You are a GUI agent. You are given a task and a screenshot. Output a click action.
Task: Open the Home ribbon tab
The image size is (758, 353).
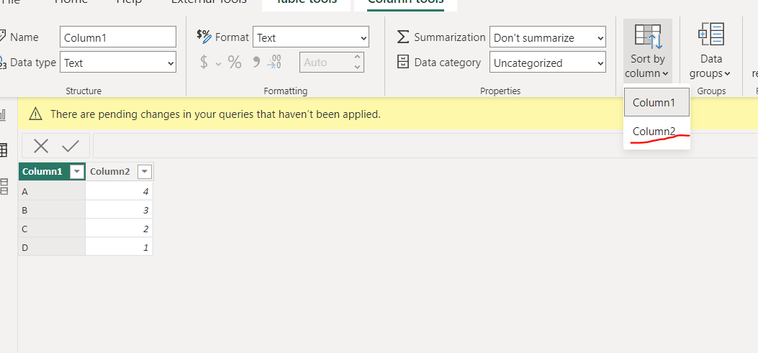point(71,2)
